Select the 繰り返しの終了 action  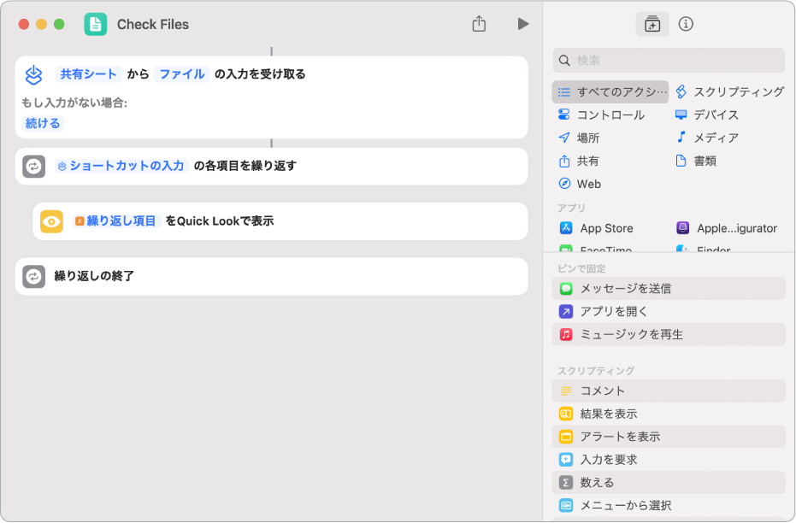[x=272, y=277]
